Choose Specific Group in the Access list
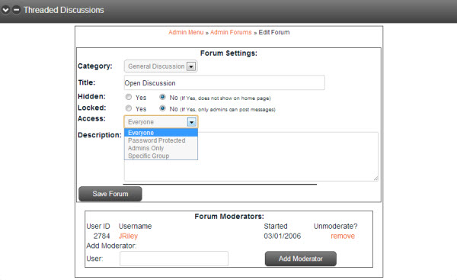Screen dimensions: 457x280 (x=161, y=156)
